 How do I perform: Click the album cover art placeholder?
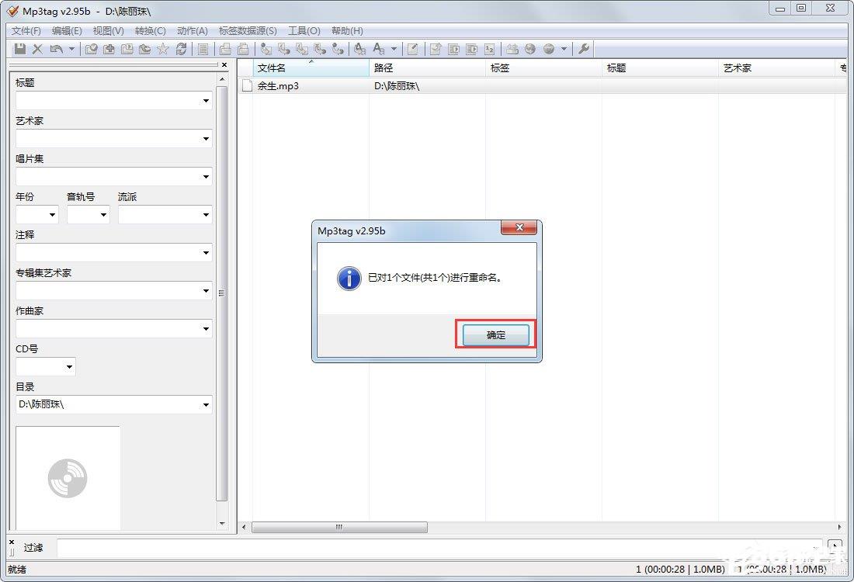point(68,478)
